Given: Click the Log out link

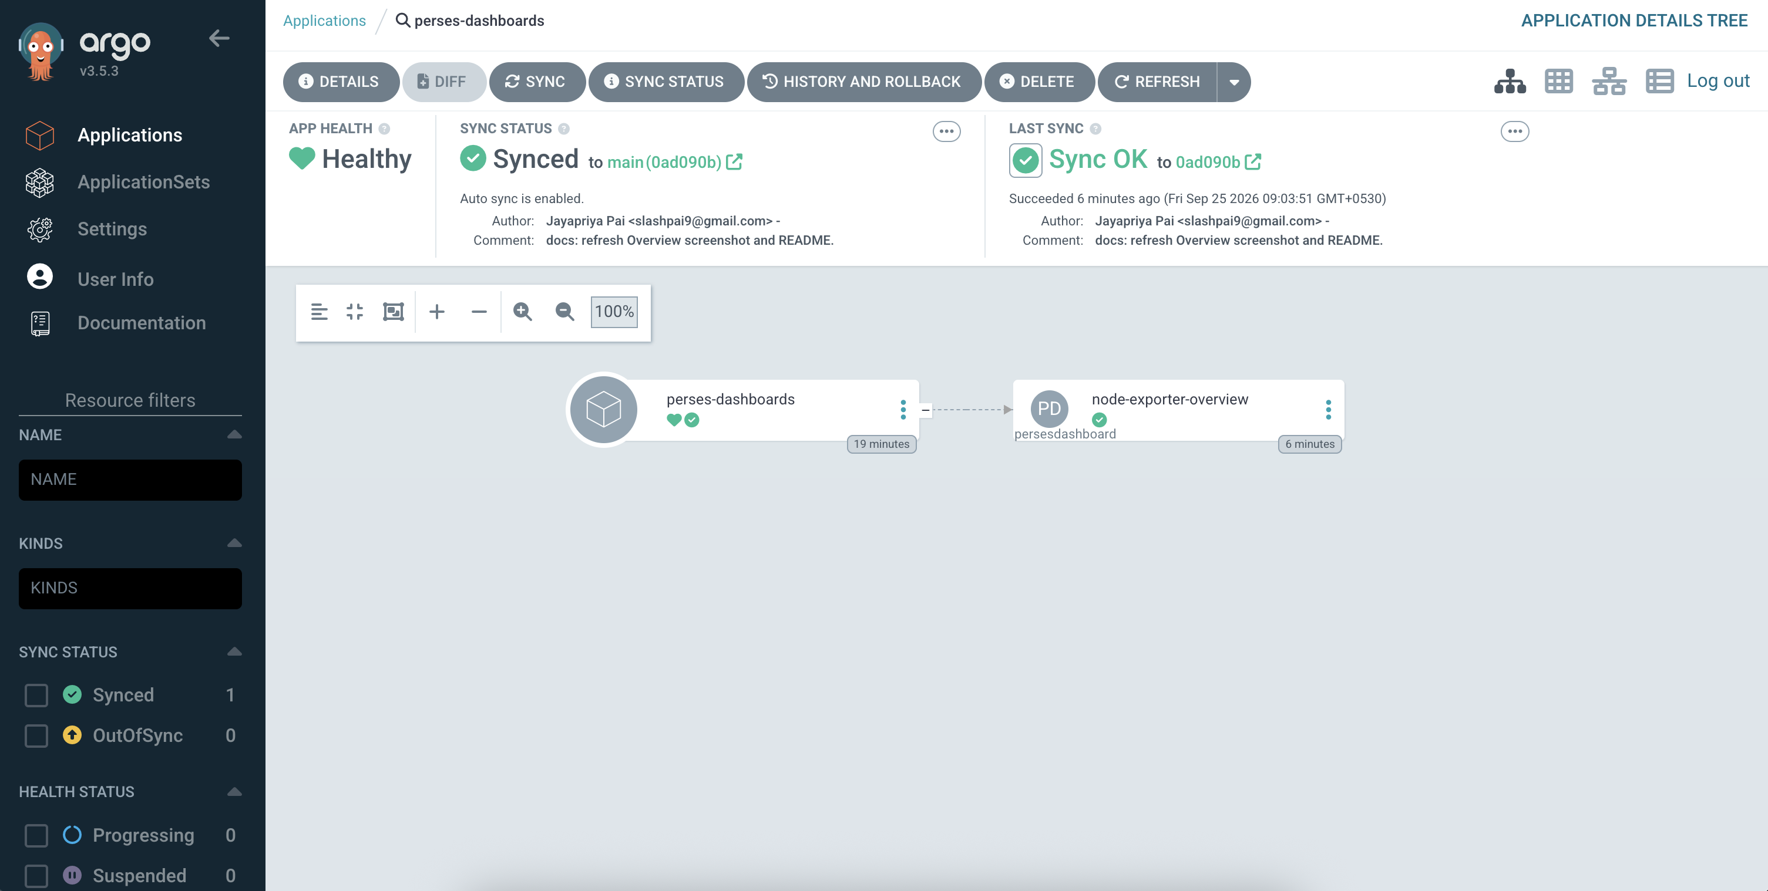Looking at the screenshot, I should click(x=1718, y=81).
